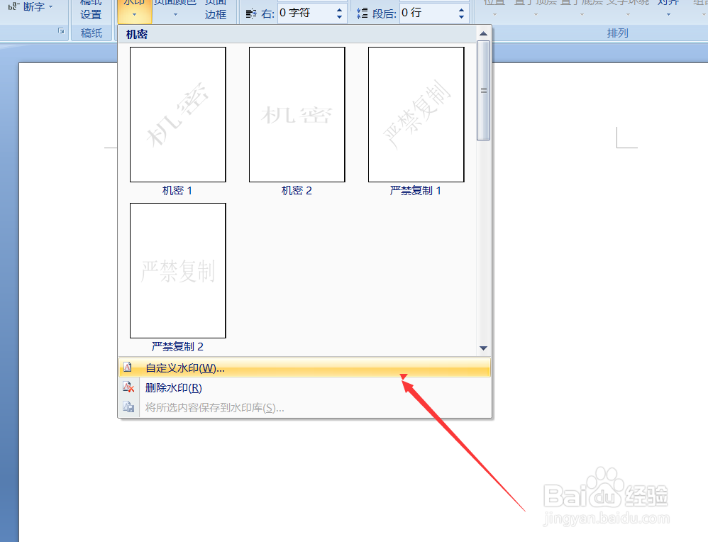Viewport: 708px width, 542px height.
Task: Click the 稿纸设置 button
Action: (91, 10)
